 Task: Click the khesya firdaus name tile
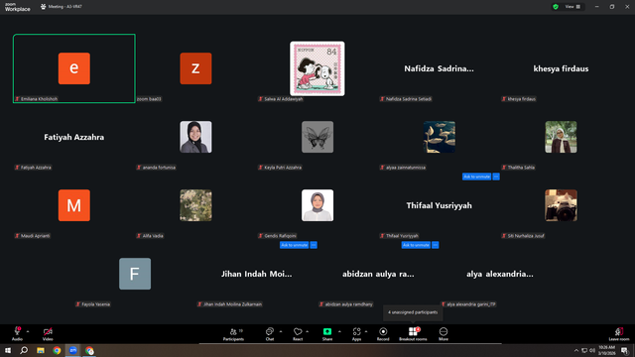tap(561, 68)
